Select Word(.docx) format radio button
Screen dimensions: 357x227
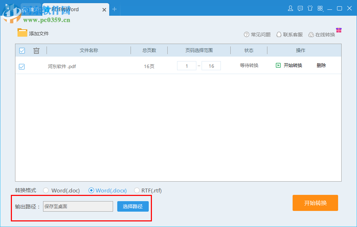pos(91,190)
